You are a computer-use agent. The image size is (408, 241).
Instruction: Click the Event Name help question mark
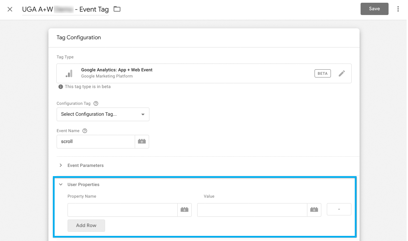point(85,131)
